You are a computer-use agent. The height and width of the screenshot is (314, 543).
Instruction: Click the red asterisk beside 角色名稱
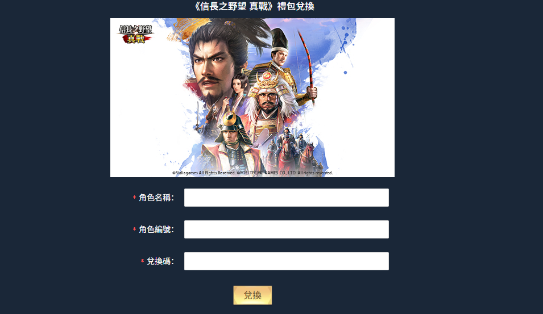(x=134, y=198)
